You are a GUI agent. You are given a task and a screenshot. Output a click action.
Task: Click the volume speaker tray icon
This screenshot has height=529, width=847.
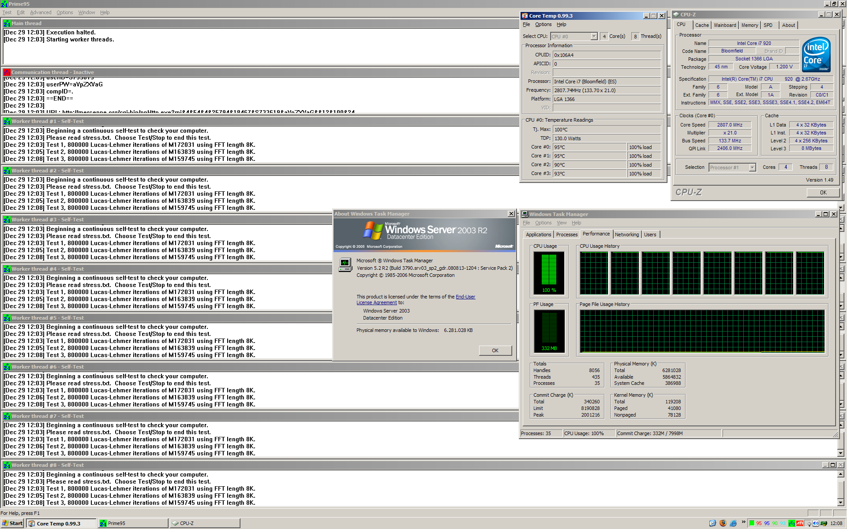(816, 524)
